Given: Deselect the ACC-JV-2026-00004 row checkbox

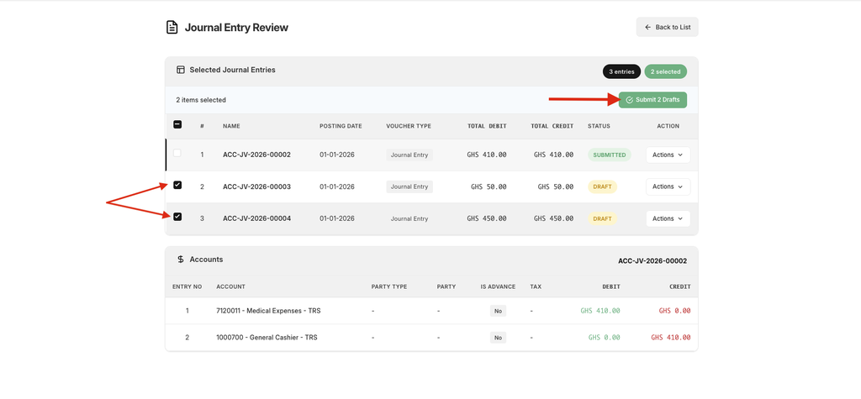Looking at the screenshot, I should [x=177, y=217].
